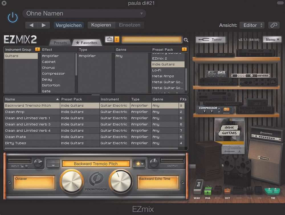Open the favorite star dropdown
The image size is (285, 215).
(x=139, y=164)
